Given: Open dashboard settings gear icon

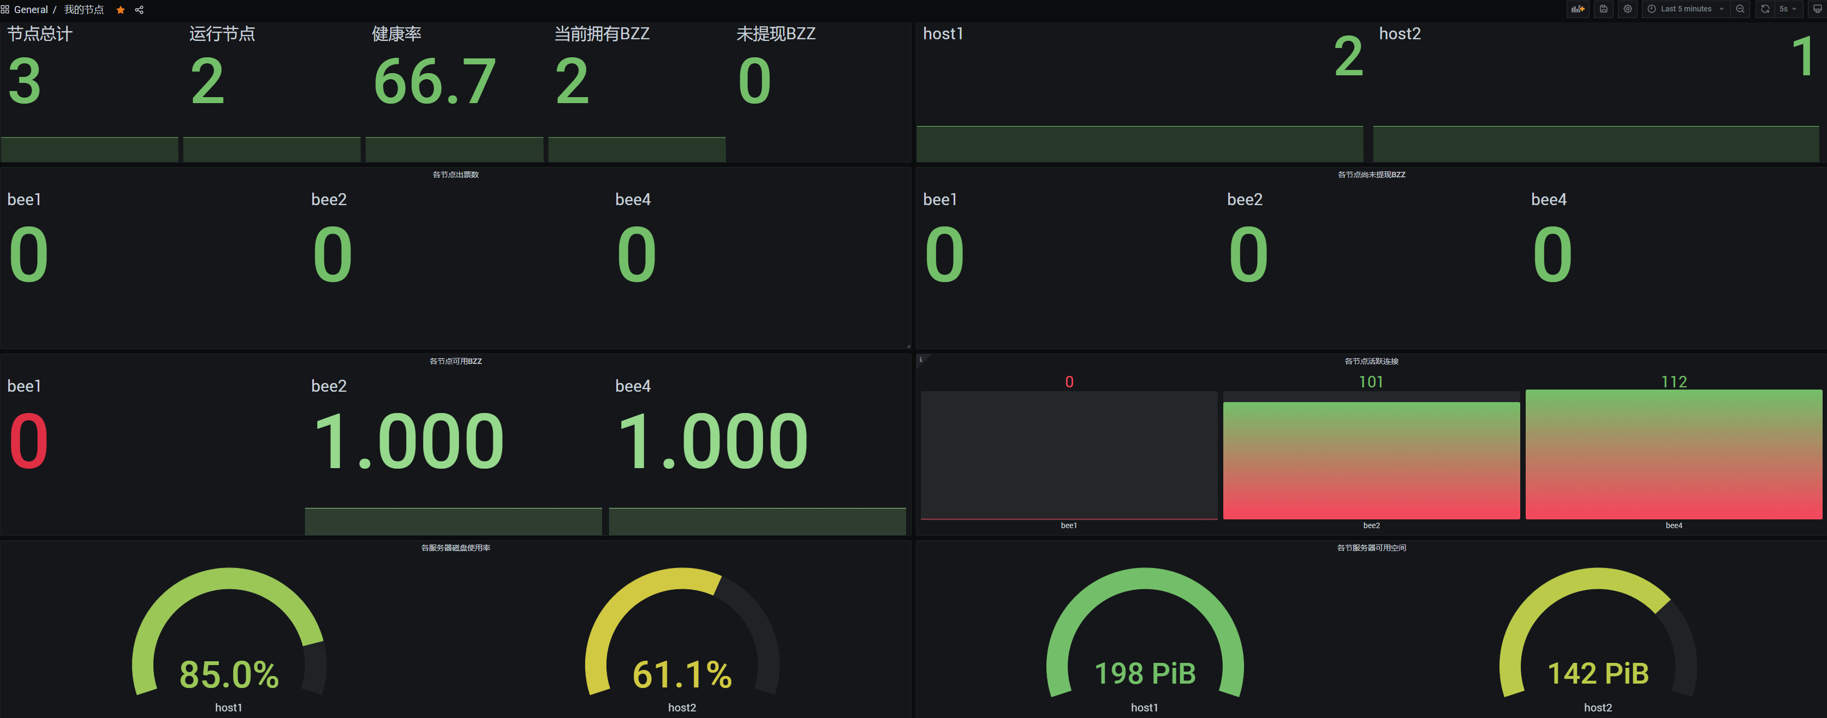Looking at the screenshot, I should click(x=1628, y=9).
